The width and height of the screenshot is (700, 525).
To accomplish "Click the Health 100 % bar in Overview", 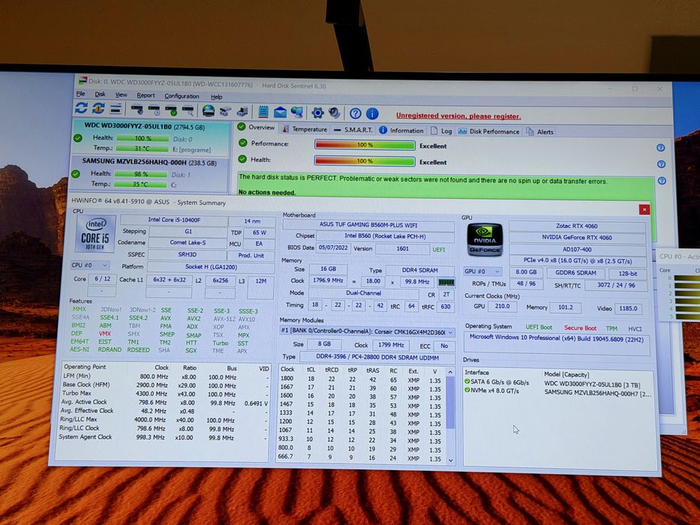I will (x=365, y=161).
